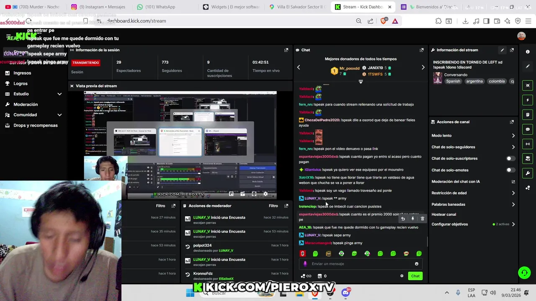
Task: Pop out Acciones de moderador panel
Action: (286, 206)
